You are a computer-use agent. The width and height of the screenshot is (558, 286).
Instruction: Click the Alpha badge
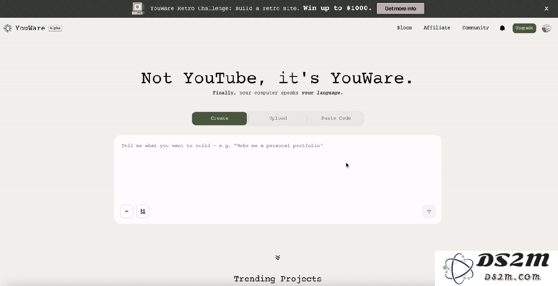point(55,28)
